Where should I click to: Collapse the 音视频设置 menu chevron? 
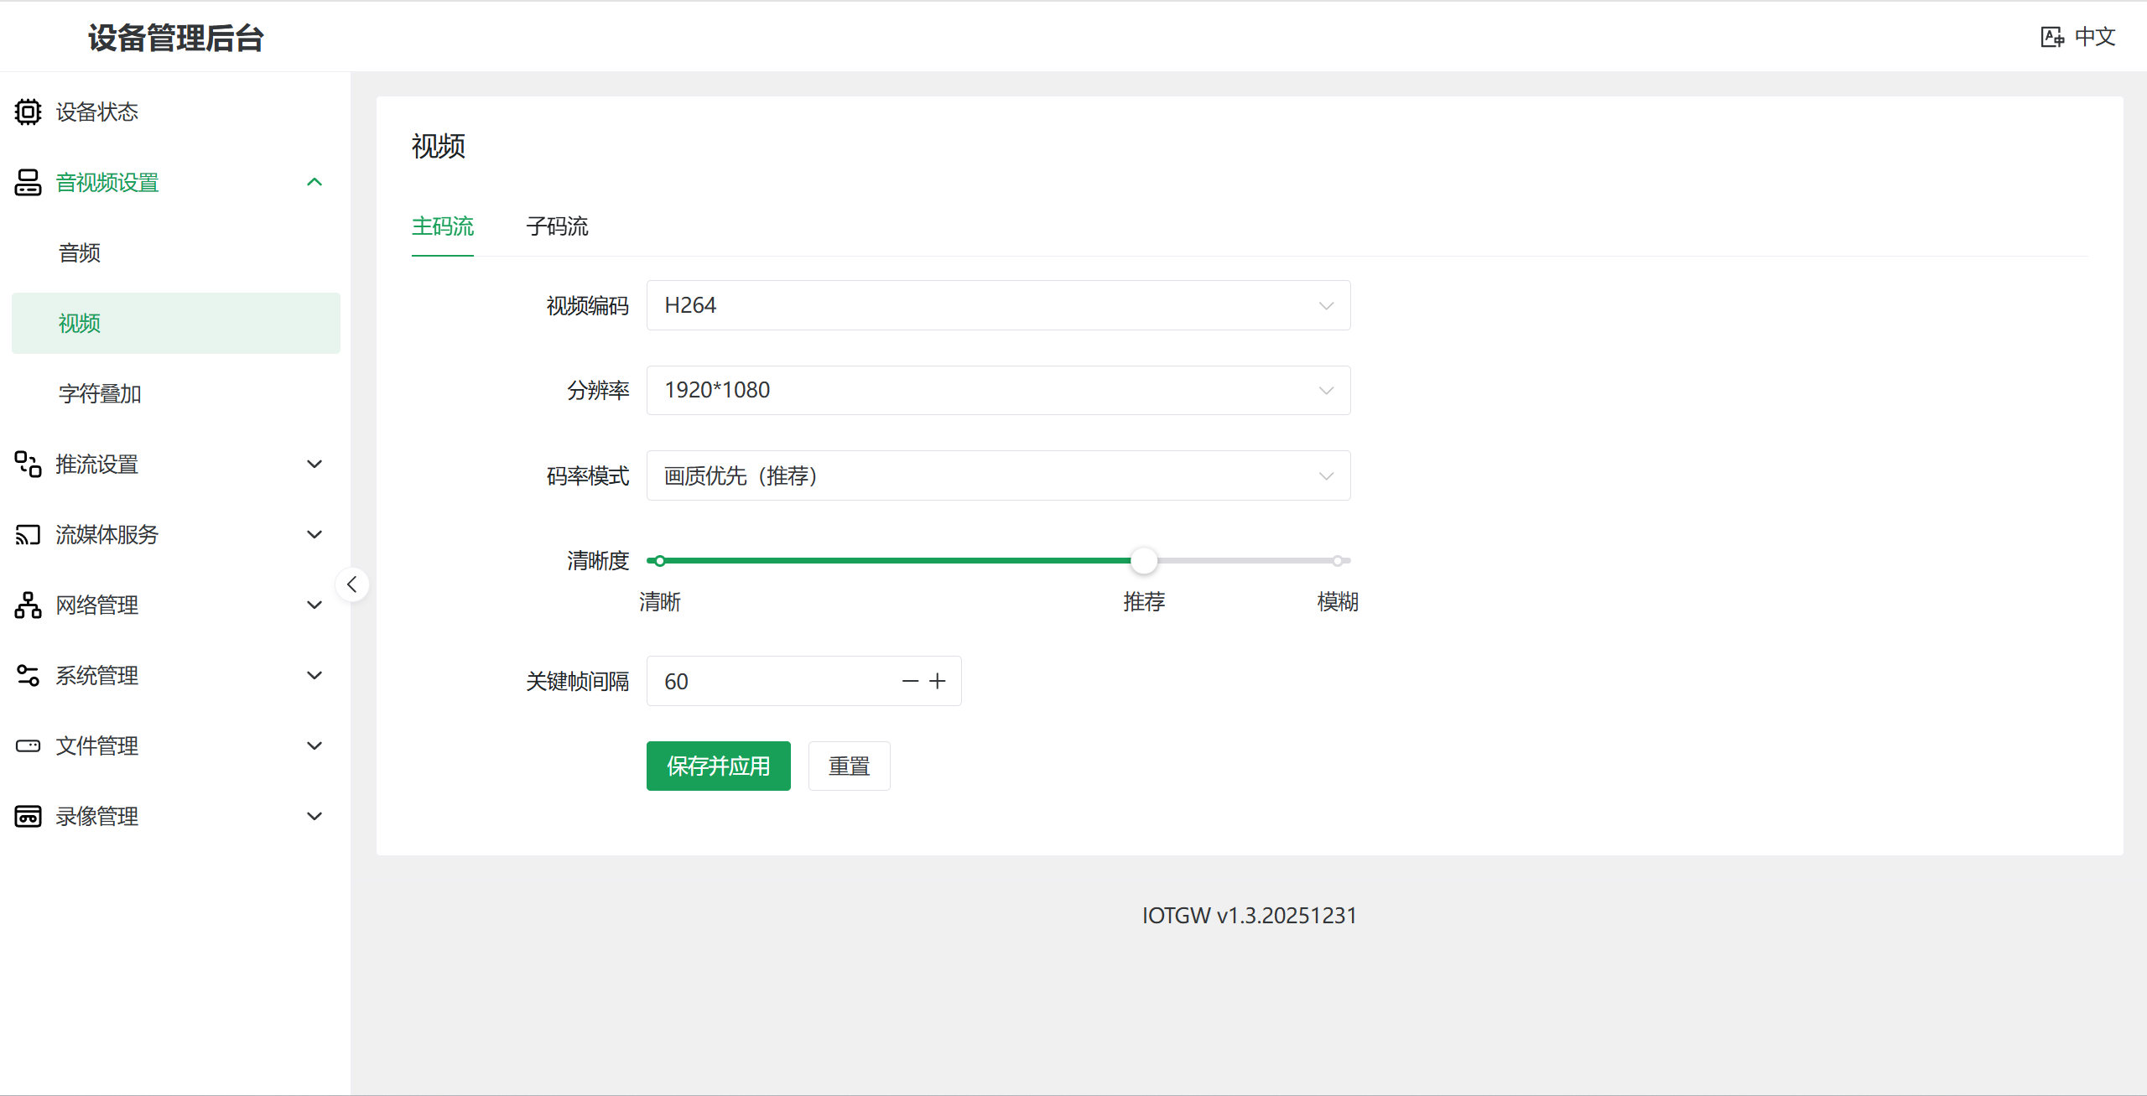click(315, 182)
